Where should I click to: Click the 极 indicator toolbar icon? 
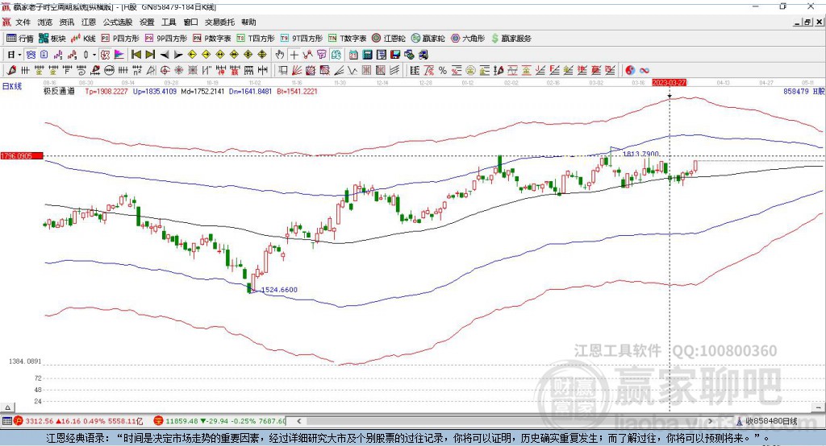point(105,55)
